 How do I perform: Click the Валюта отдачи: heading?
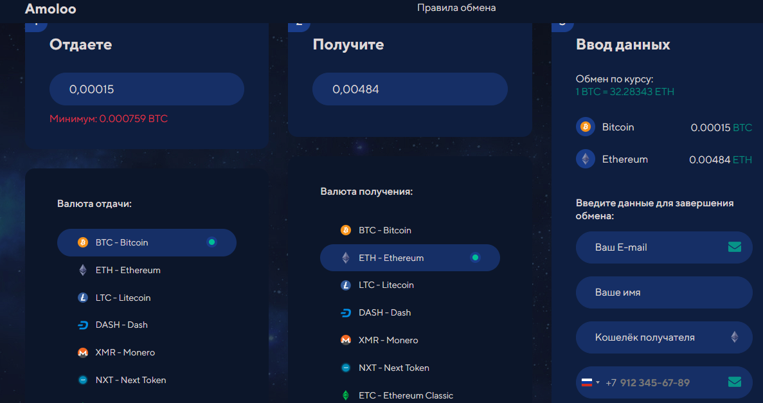94,204
